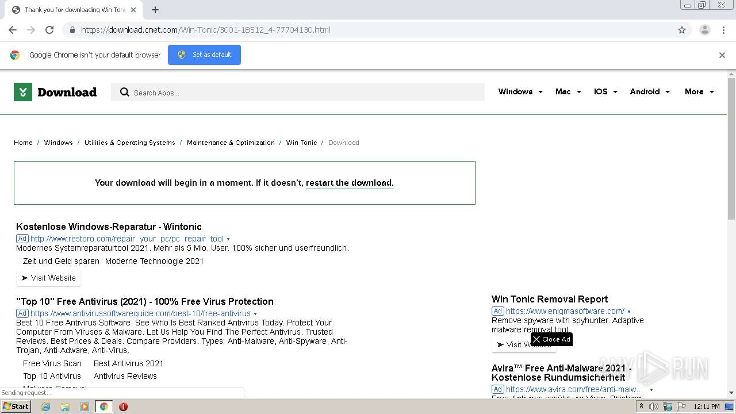Image resolution: width=736 pixels, height=414 pixels.
Task: Click the volume speaker tray icon
Action: point(654,407)
